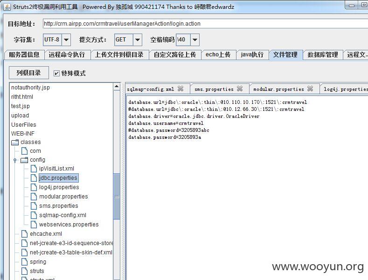The width and height of the screenshot is (368, 280).
Task: Open the 字符集 UTF-8 dropdown
Action: [x=66, y=40]
